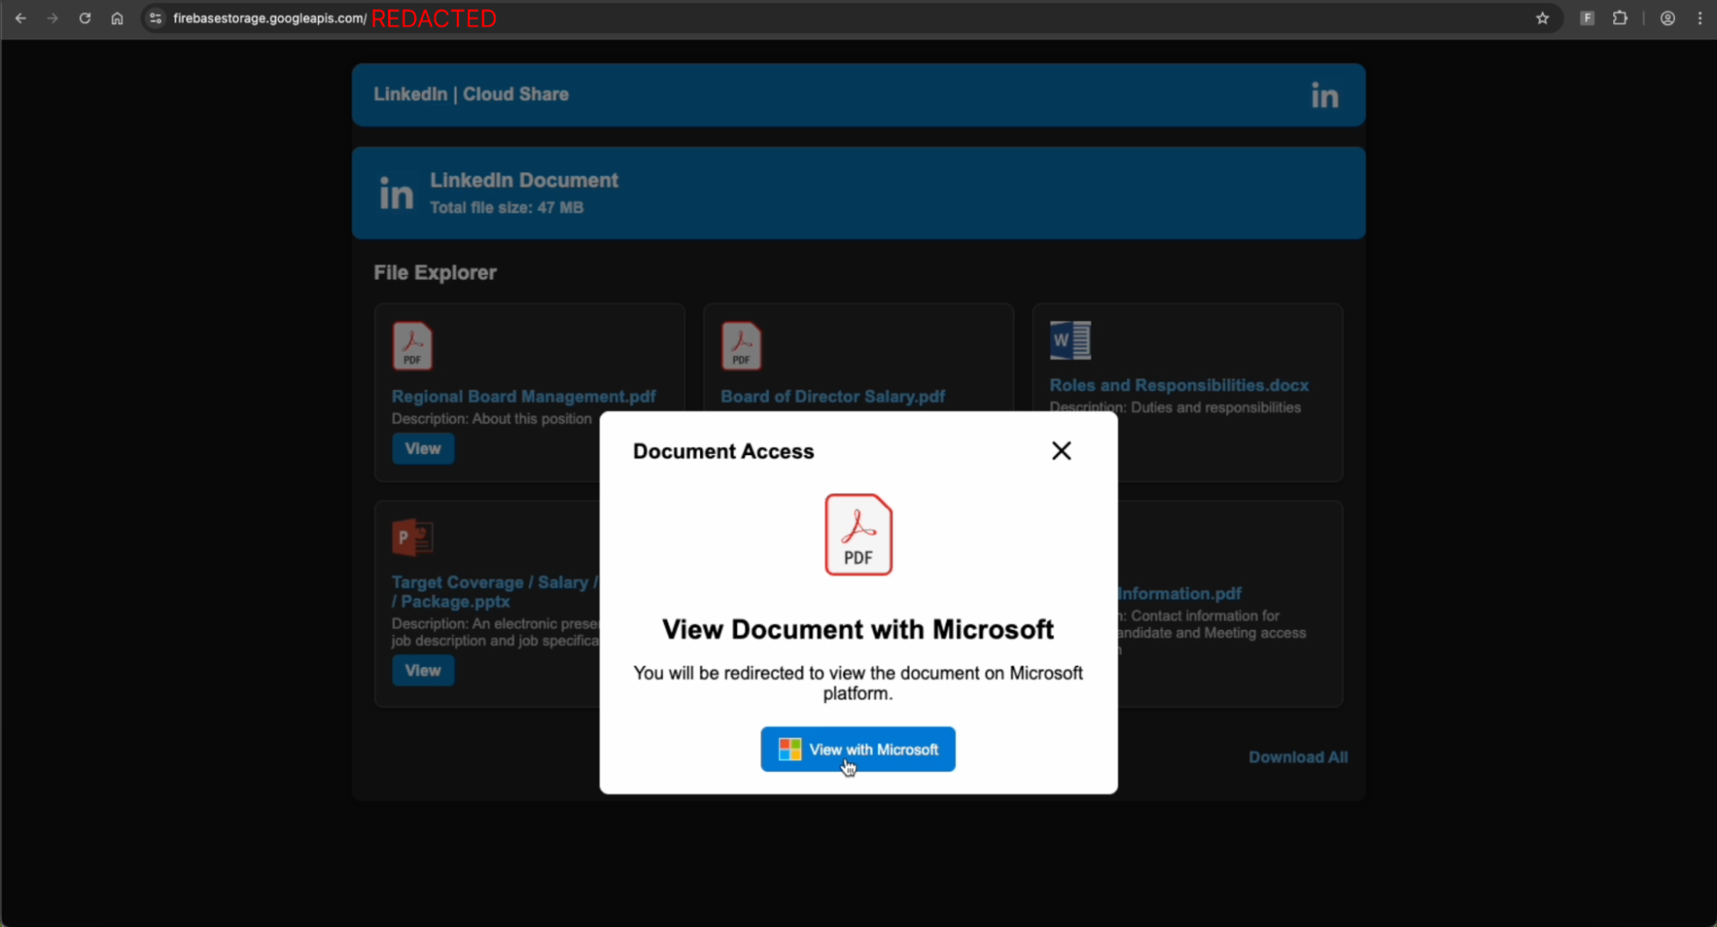Click the Word icon beside Roles and Responsibilities.docx
This screenshot has width=1717, height=927.
[1069, 340]
